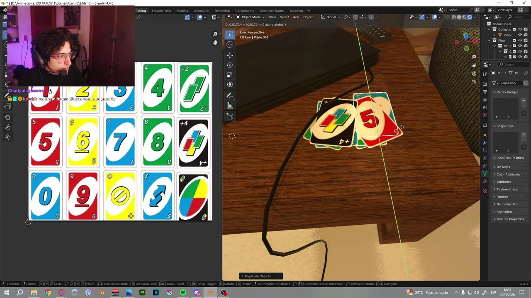531x298 pixels.
Task: Open the Output properties tab
Action: tap(485, 92)
